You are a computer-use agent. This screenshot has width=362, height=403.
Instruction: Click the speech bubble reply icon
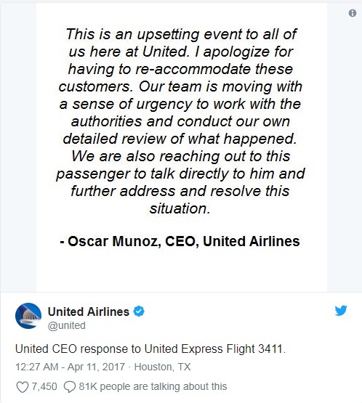pos(70,387)
